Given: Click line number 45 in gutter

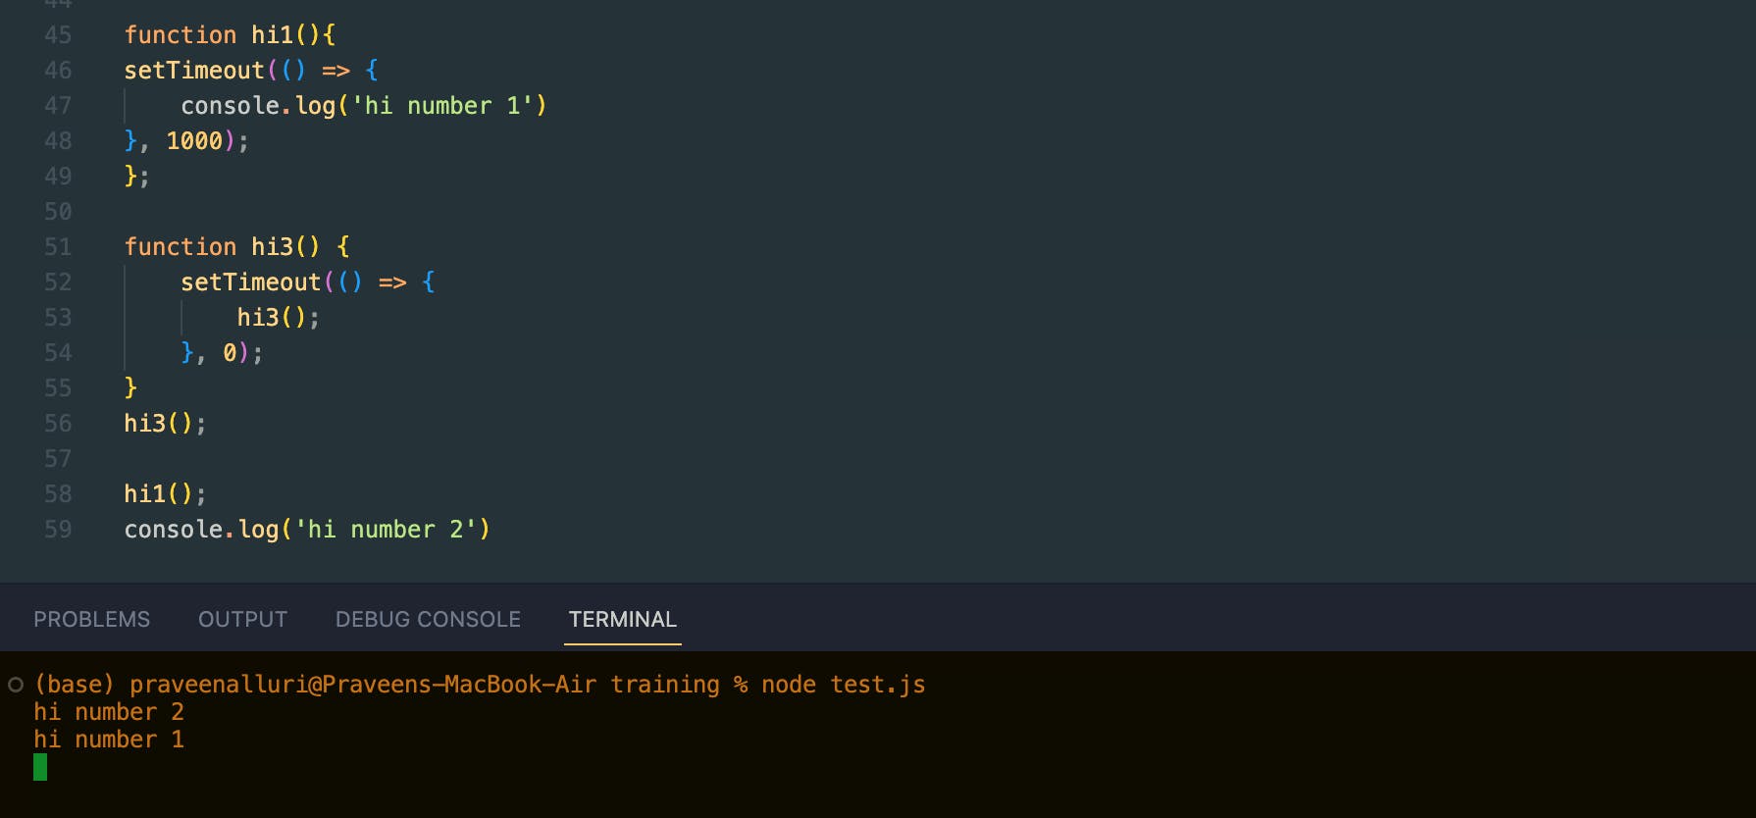Looking at the screenshot, I should 58,35.
